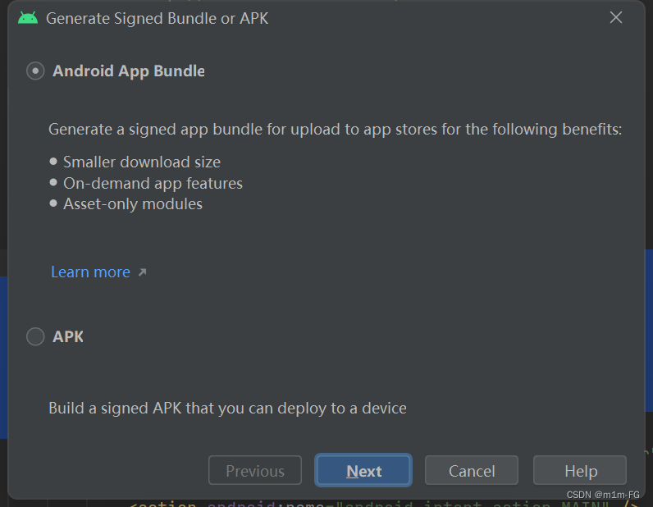Viewport: 653px width, 507px height.
Task: Open the Learn more link
Action: pyautogui.click(x=90, y=272)
